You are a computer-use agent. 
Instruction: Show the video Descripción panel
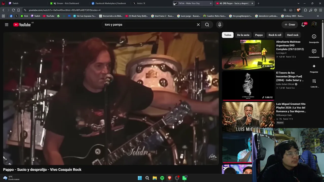coord(314,39)
